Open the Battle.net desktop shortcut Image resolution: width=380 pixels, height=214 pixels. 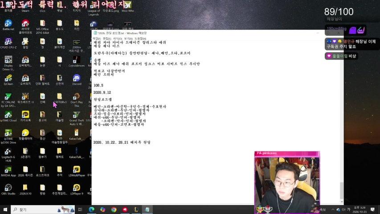point(8,25)
